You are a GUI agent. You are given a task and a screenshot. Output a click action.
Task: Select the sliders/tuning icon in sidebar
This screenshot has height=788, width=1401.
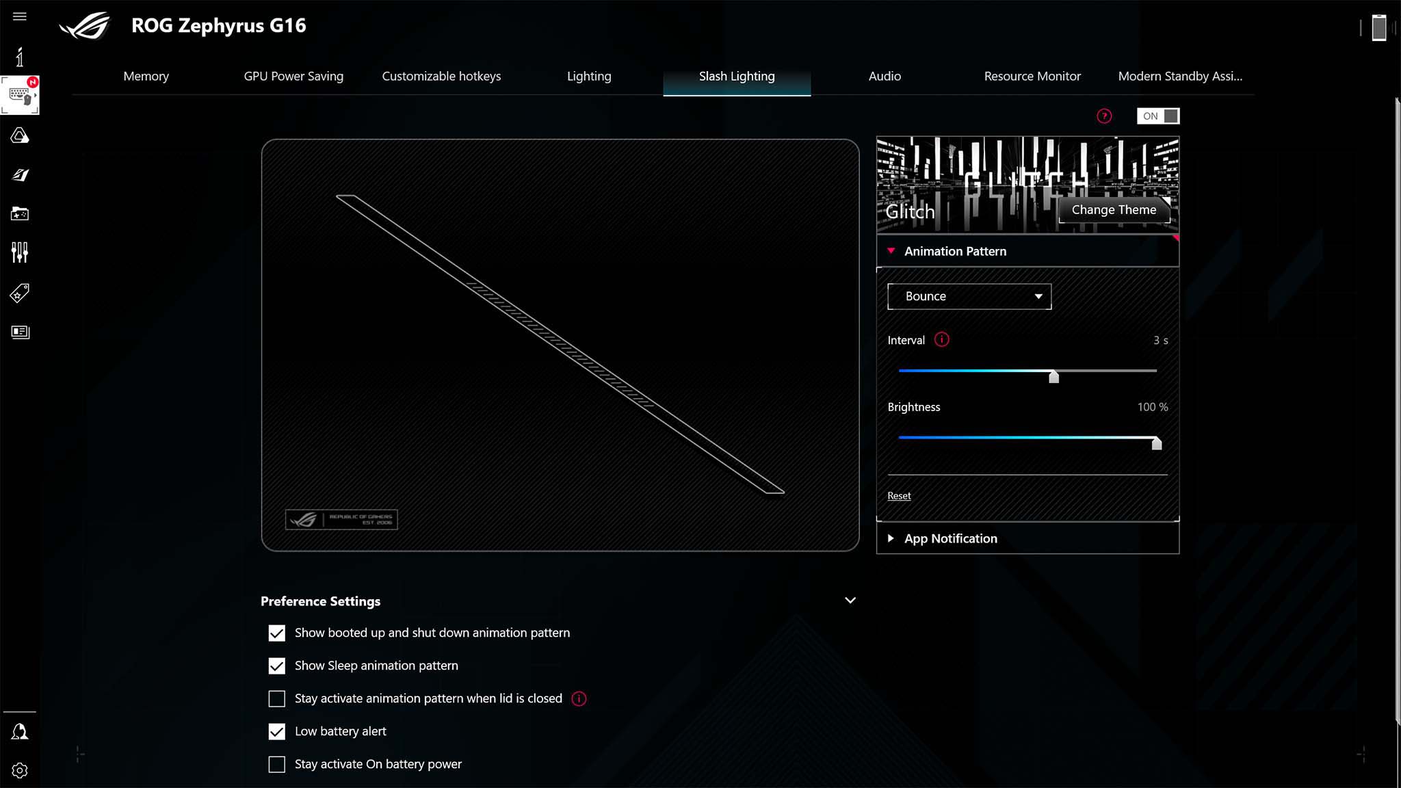[x=19, y=253]
